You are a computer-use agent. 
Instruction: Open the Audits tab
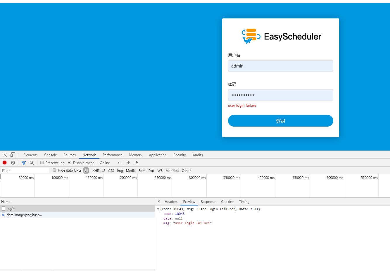(198, 155)
